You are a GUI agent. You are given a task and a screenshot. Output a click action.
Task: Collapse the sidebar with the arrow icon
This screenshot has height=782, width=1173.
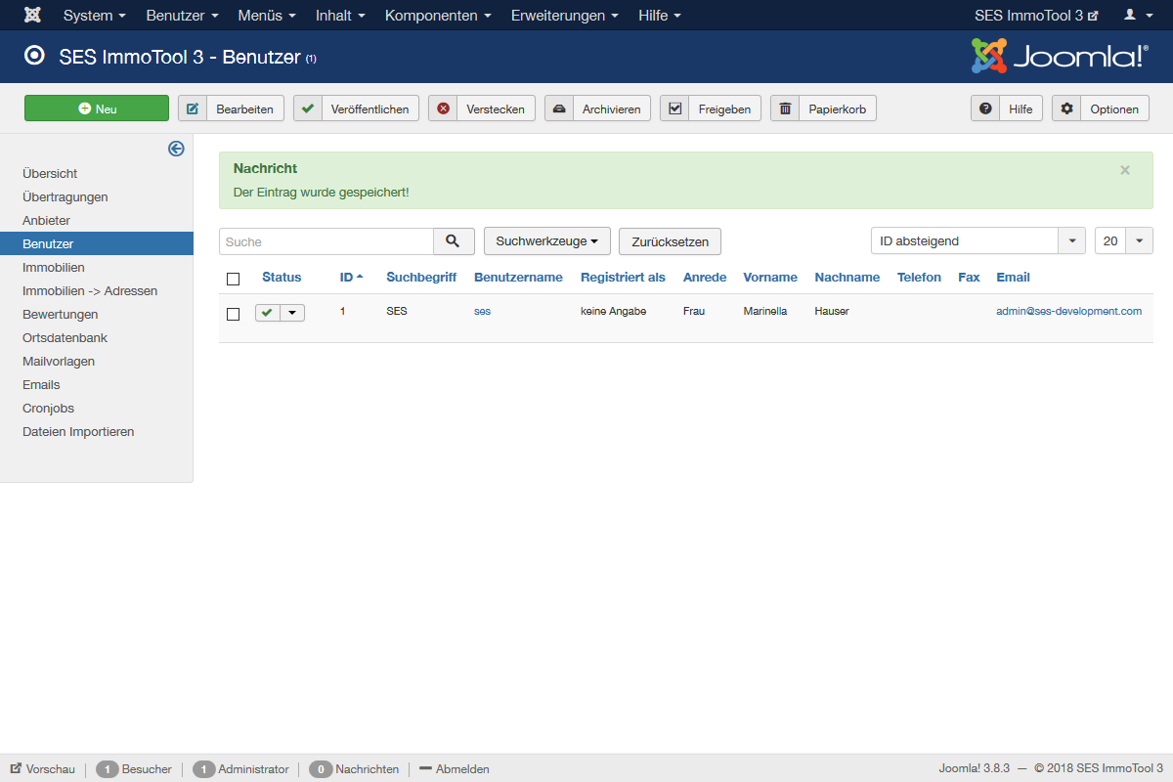pos(176,149)
